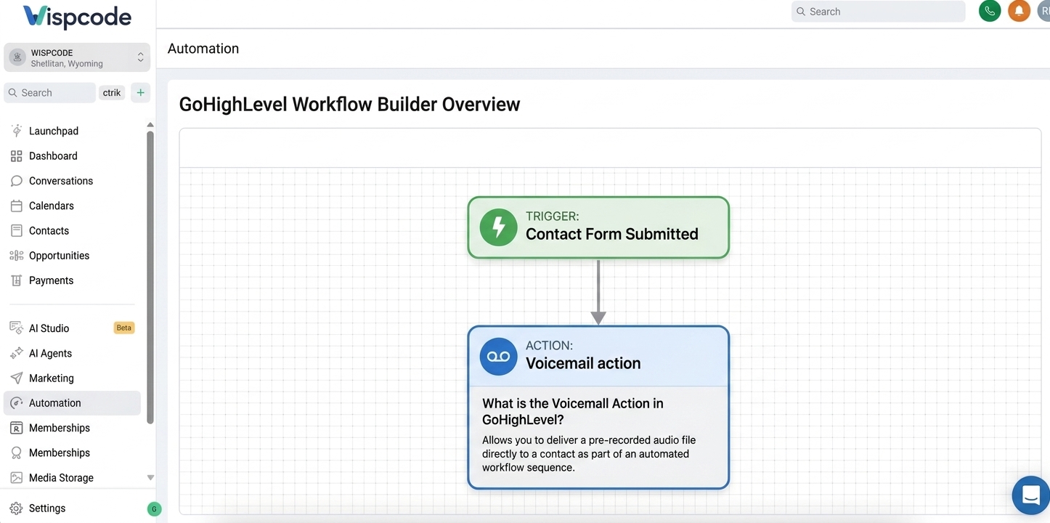Open the Payments section
This screenshot has width=1050, height=523.
click(51, 280)
